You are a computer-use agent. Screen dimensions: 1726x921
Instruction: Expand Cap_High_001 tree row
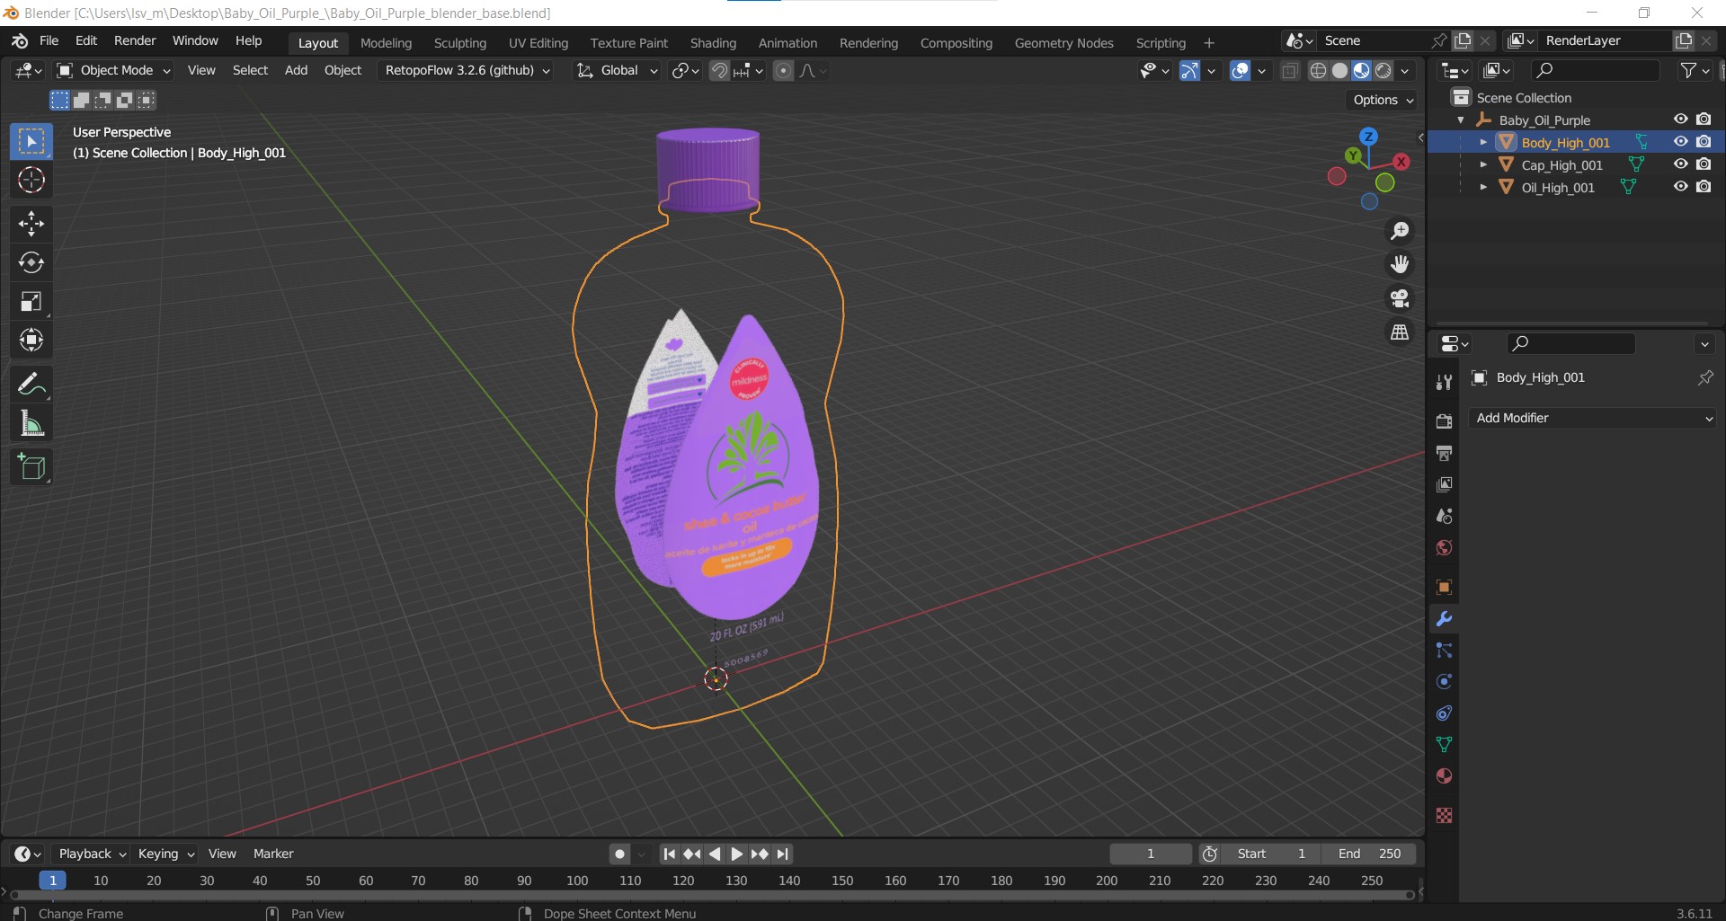coord(1483,164)
